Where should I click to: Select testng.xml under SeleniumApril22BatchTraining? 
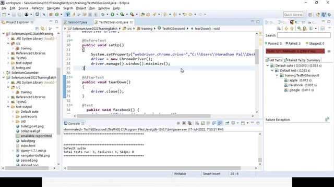23,68
